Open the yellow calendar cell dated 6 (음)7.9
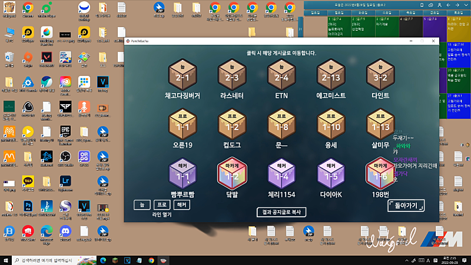This screenshot has width=471, height=265. [459, 29]
